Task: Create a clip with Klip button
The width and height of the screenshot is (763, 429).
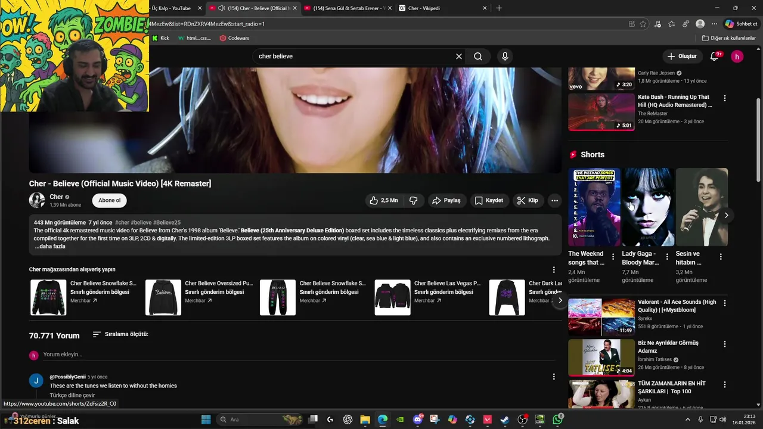Action: tap(528, 200)
